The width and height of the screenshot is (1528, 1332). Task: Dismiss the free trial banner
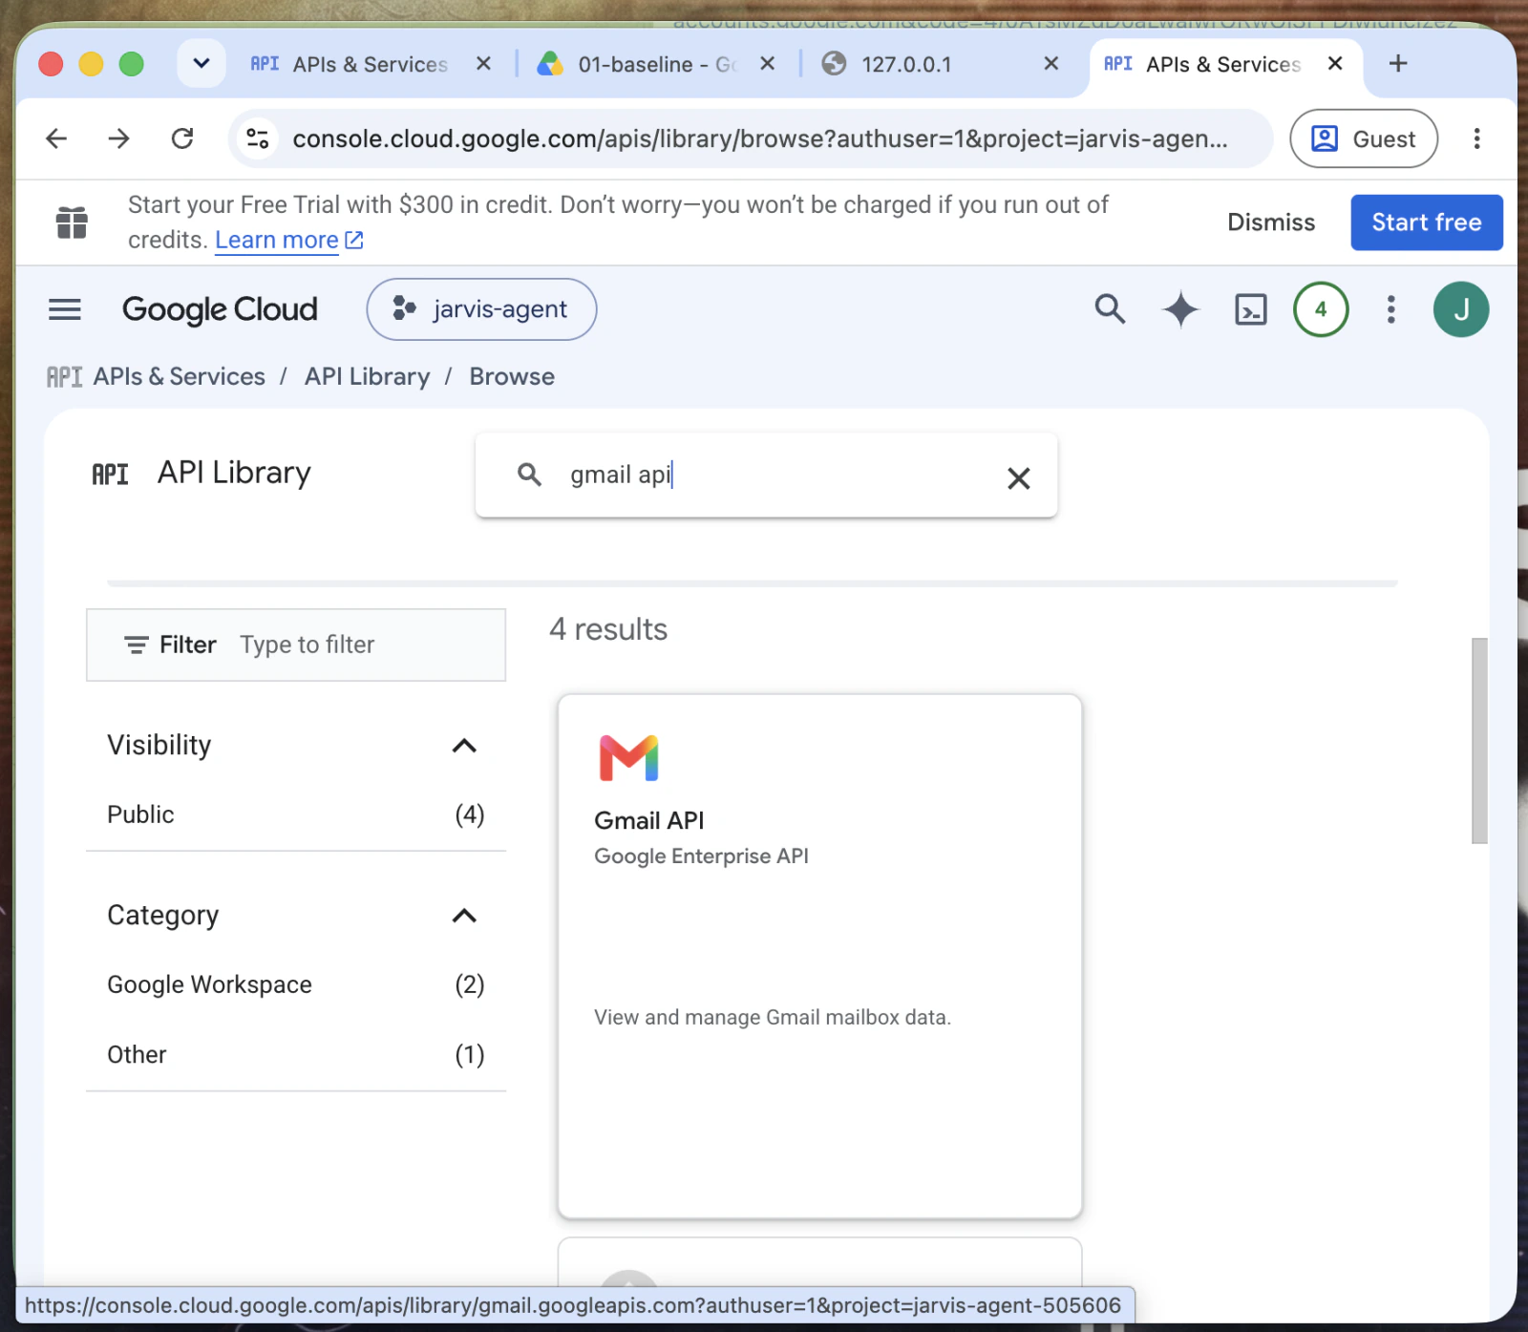coord(1271,222)
